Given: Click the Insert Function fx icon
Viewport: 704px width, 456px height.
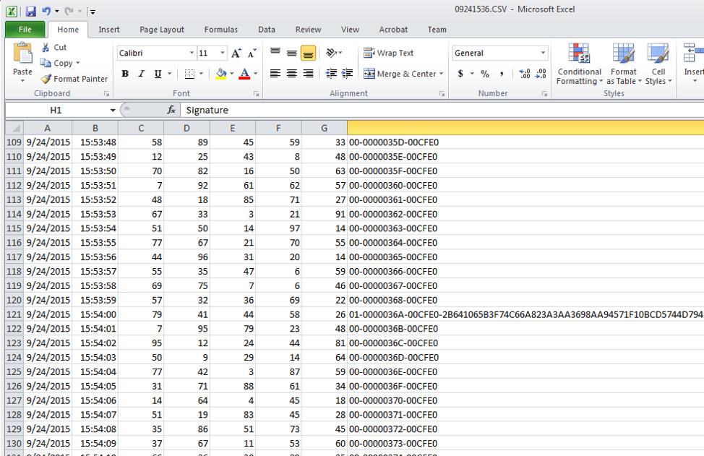Looking at the screenshot, I should click(x=171, y=110).
